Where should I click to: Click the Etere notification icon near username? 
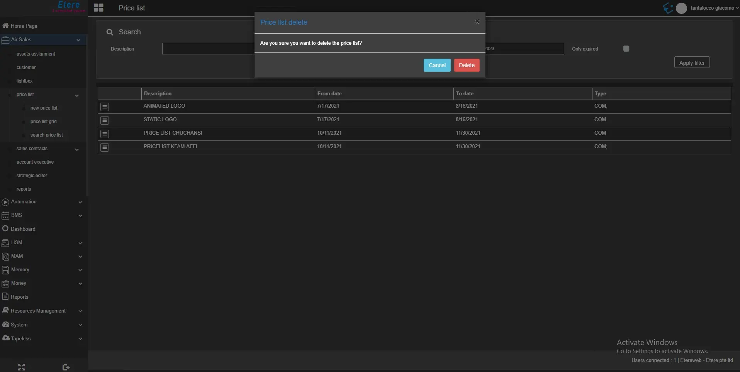(x=668, y=8)
